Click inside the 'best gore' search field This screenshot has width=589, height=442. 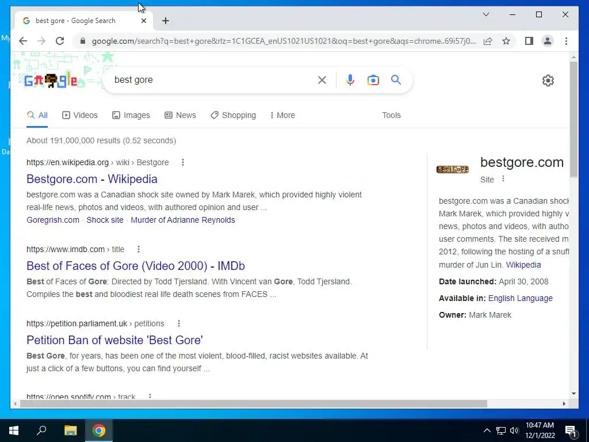(212, 79)
